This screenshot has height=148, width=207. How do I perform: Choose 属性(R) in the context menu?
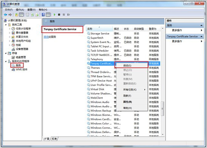[128, 102]
